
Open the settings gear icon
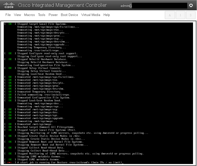click(x=191, y=5)
